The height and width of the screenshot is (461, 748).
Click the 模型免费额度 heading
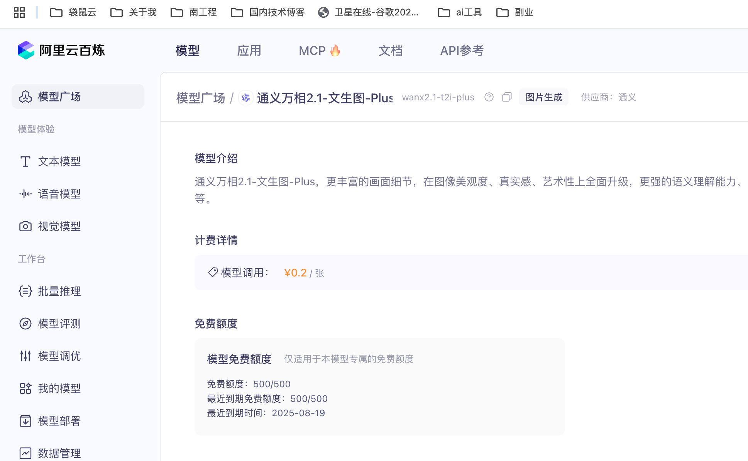(x=239, y=359)
